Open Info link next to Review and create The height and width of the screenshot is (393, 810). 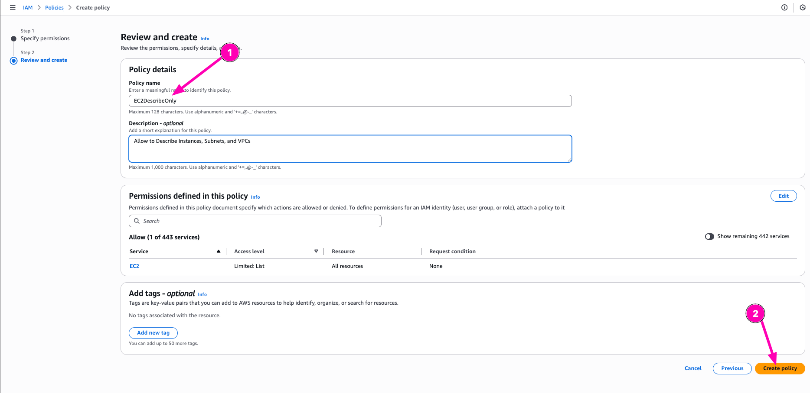click(x=205, y=39)
